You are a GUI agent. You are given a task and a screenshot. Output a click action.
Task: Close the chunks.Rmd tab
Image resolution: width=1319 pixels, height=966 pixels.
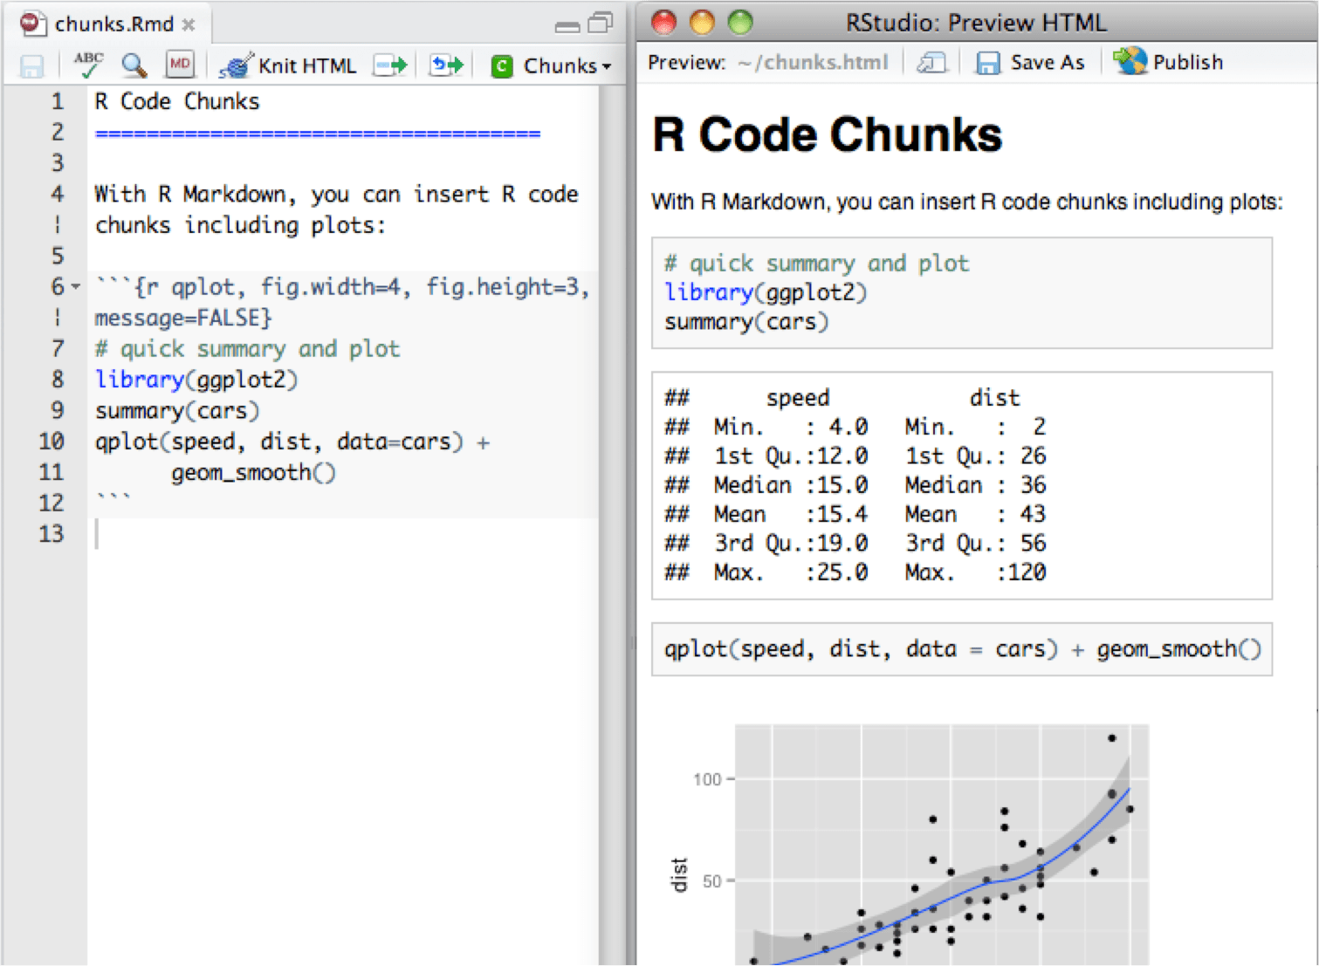pyautogui.click(x=189, y=25)
